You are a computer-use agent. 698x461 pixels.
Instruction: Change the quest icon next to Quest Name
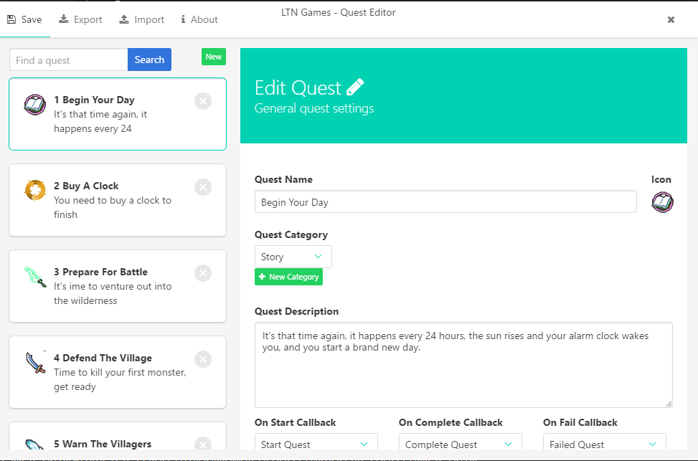click(x=662, y=202)
